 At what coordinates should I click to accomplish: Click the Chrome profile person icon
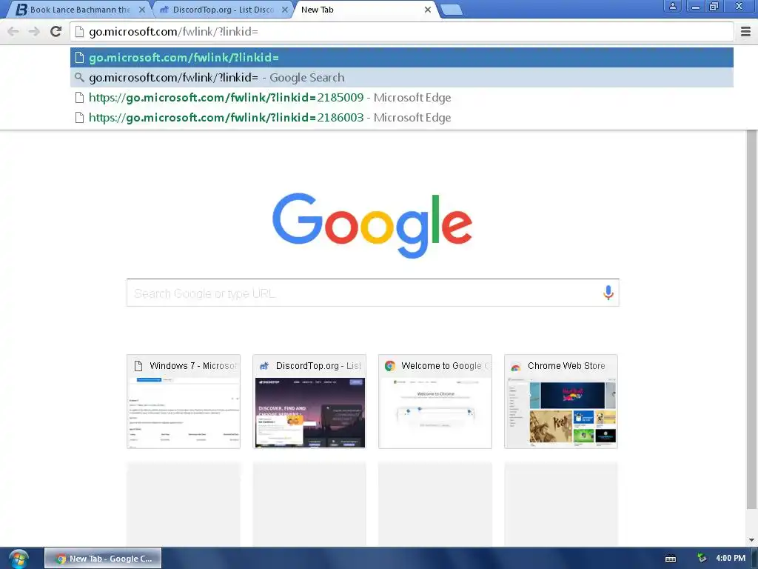(672, 6)
